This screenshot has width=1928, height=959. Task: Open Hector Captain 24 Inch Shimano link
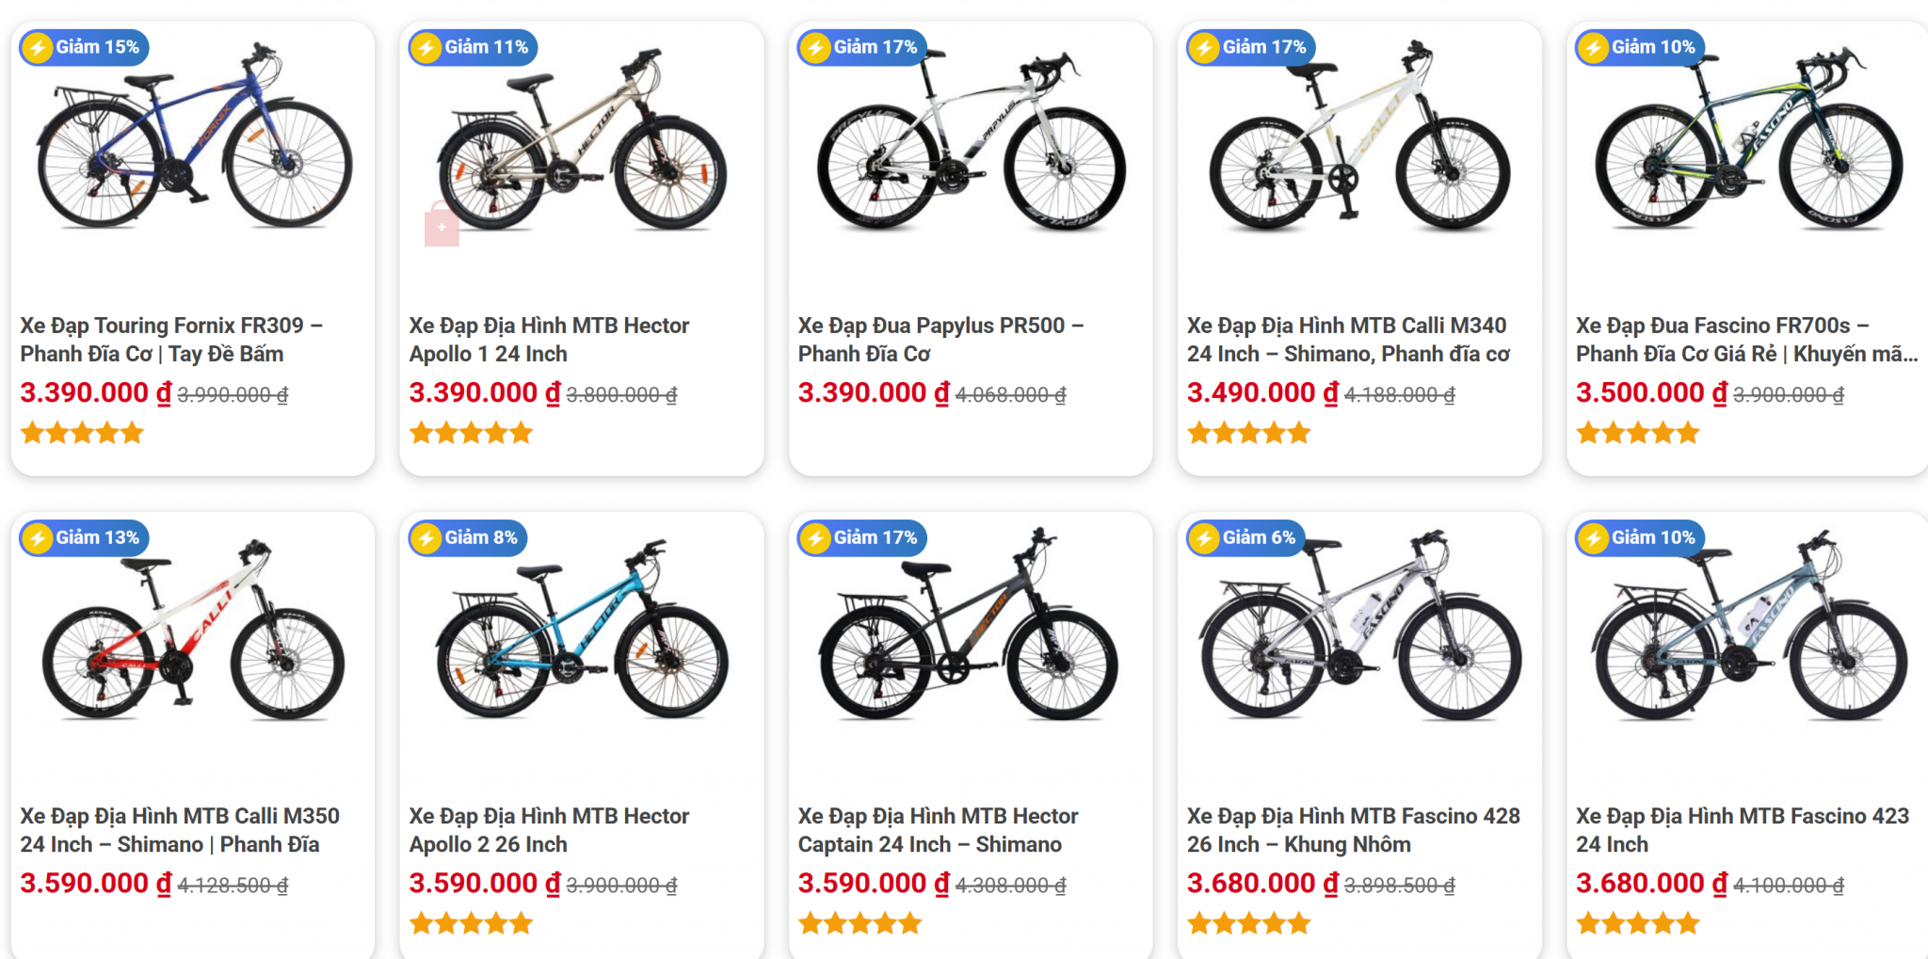(x=938, y=830)
